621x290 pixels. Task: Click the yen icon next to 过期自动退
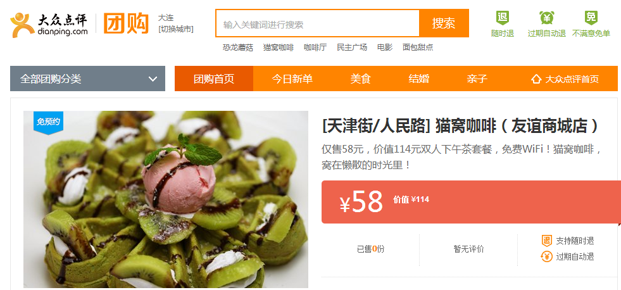546,256
